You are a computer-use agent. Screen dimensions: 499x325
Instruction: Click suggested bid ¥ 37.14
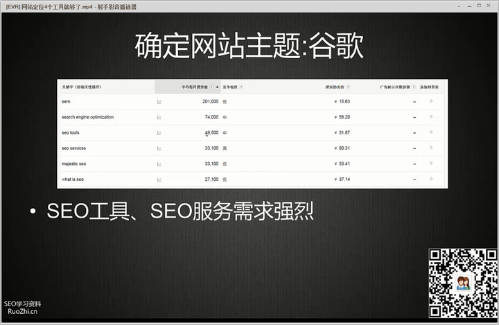click(342, 179)
